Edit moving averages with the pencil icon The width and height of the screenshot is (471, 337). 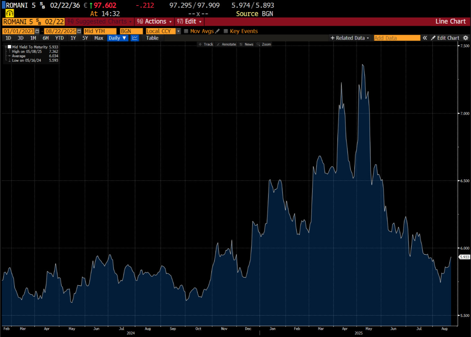click(217, 31)
